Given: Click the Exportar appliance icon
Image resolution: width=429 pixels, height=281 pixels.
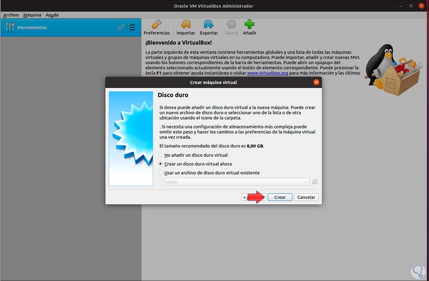Looking at the screenshot, I should [208, 24].
